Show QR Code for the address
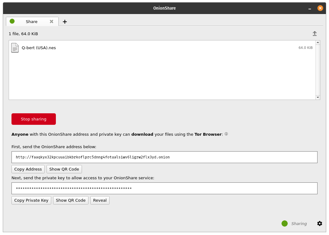329x235 pixels. [64, 169]
